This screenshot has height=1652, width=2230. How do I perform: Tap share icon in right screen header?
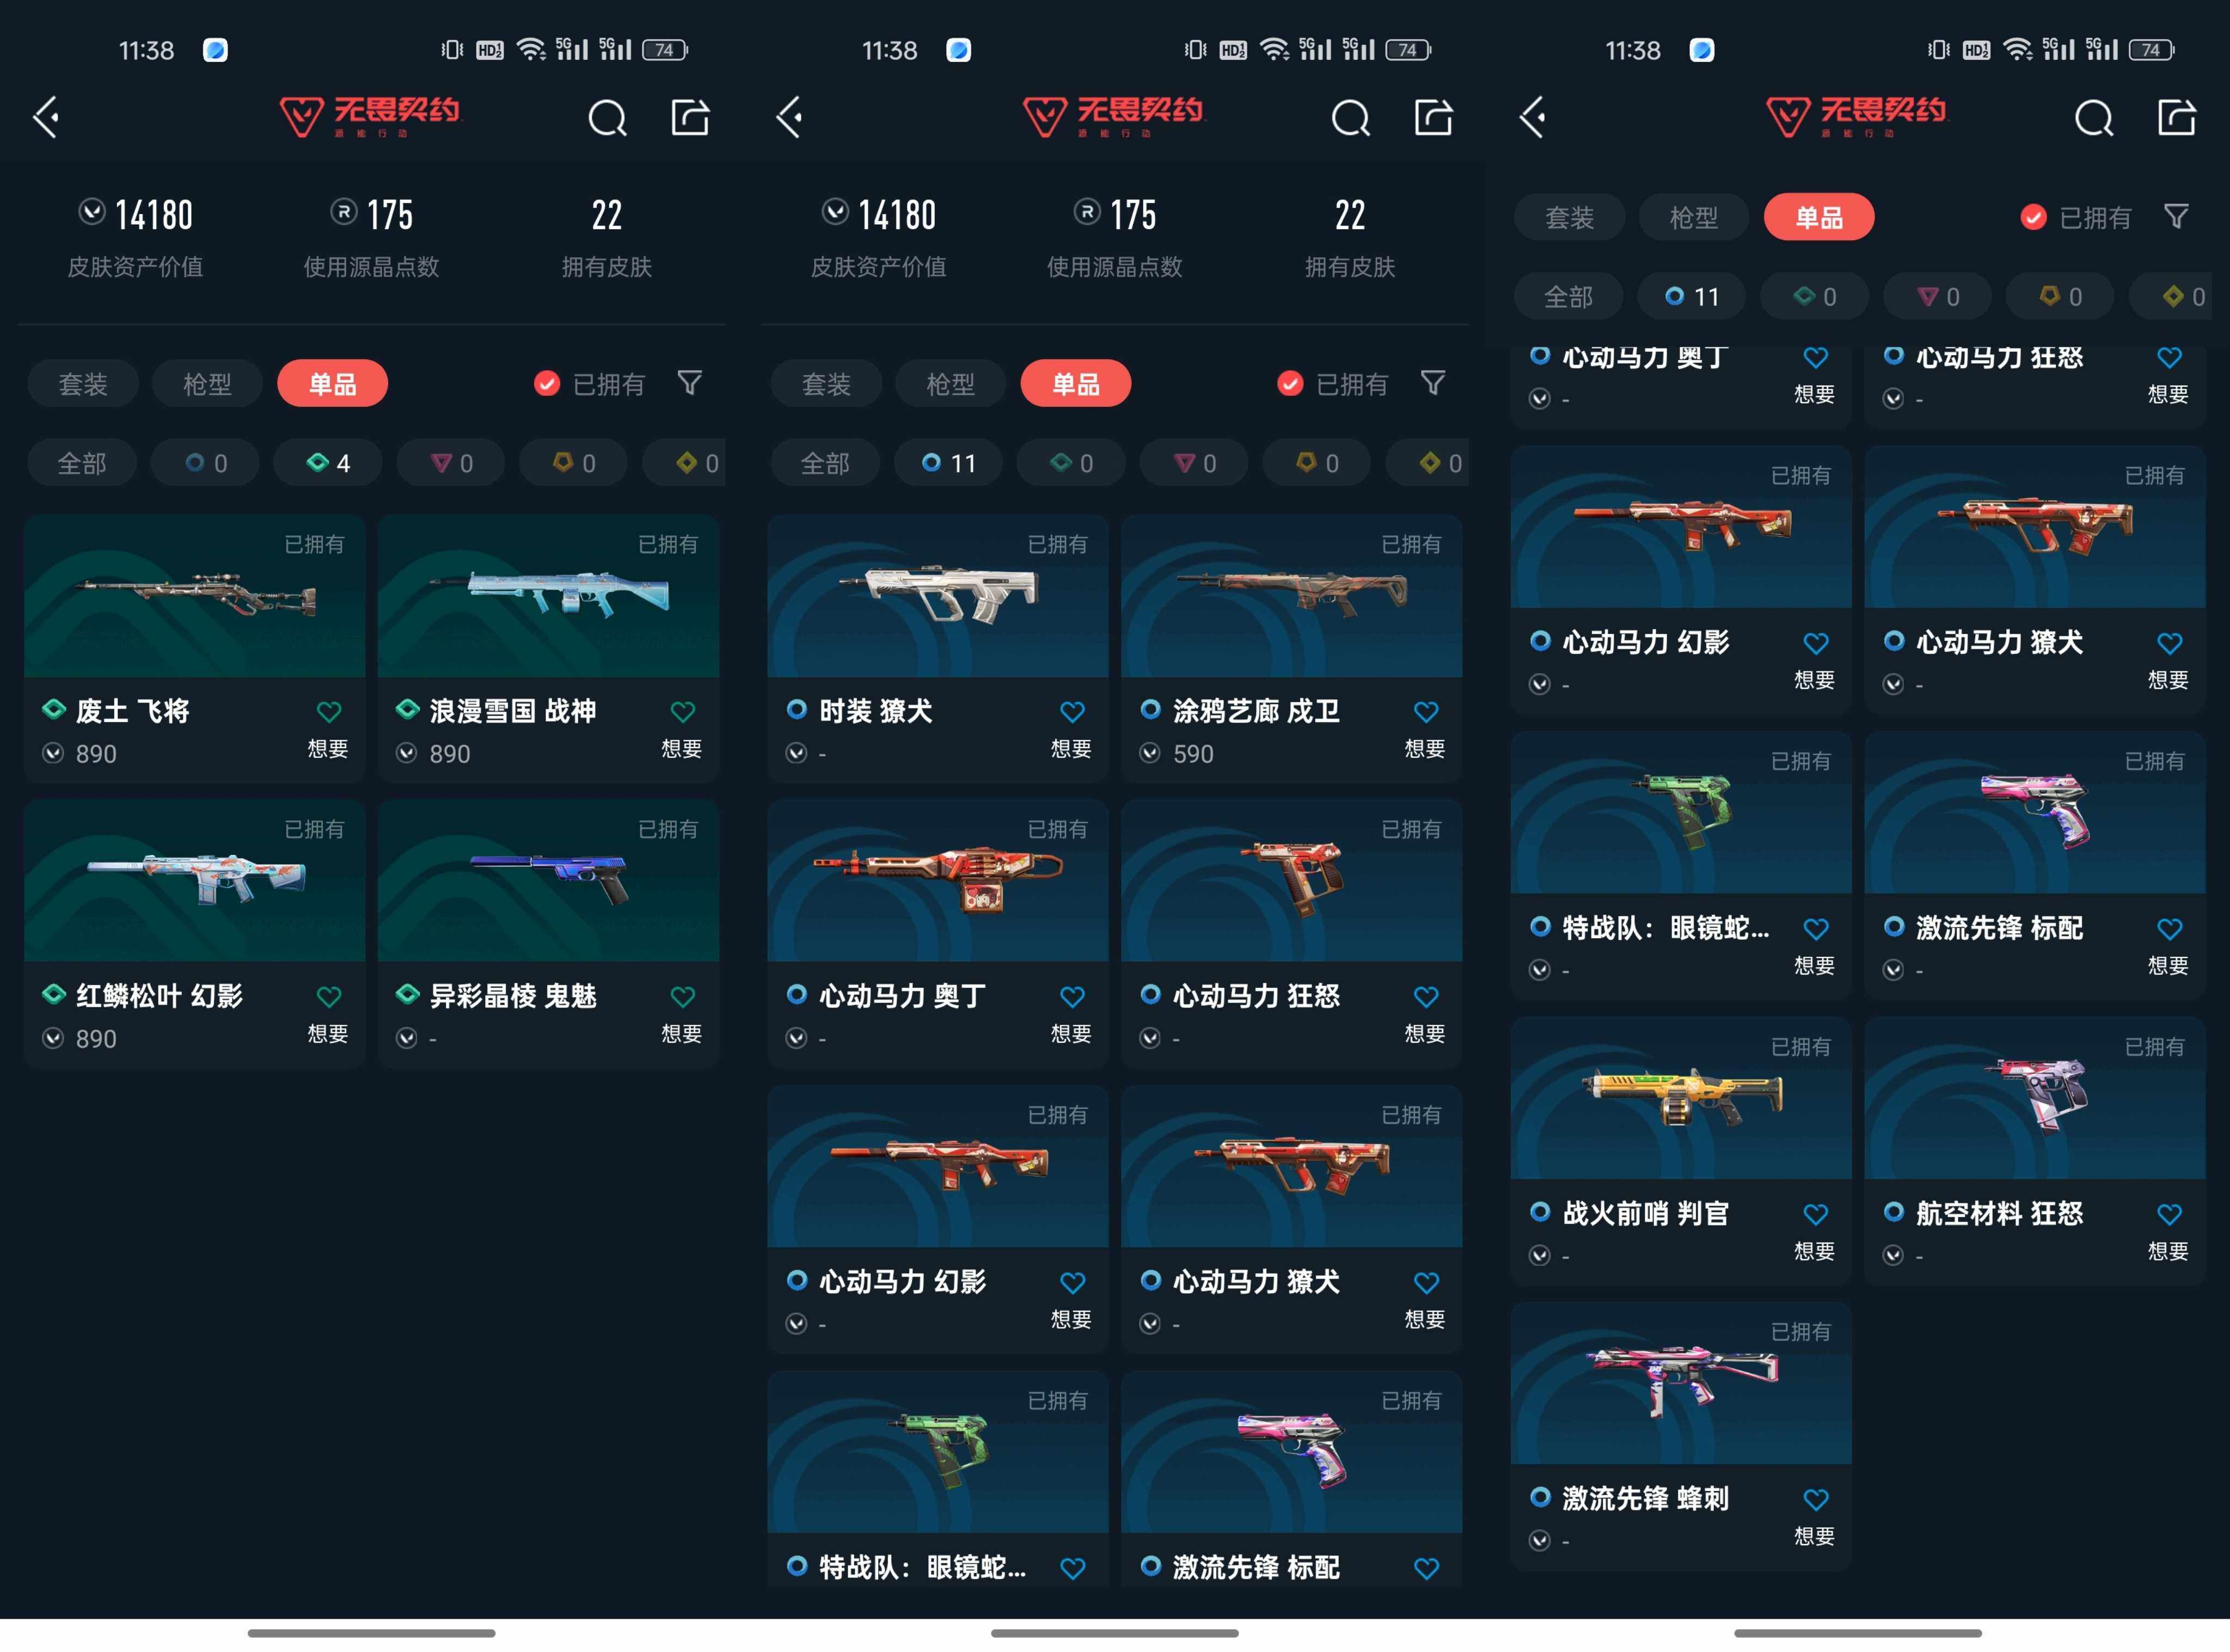(x=2176, y=118)
